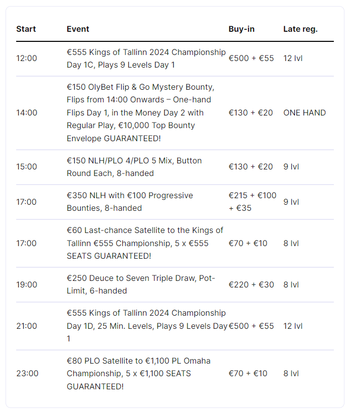Click the €220 + €30 buy-in
349x410 pixels.
click(x=251, y=284)
